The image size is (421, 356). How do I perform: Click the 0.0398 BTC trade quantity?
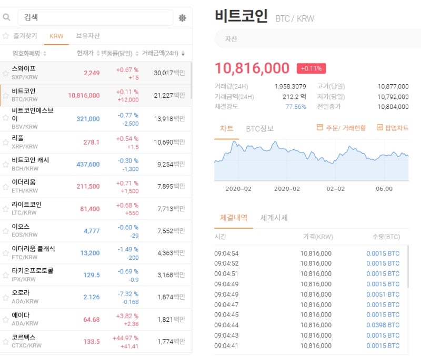tap(383, 325)
